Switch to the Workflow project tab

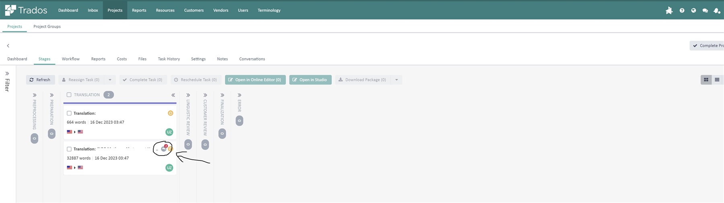click(71, 59)
